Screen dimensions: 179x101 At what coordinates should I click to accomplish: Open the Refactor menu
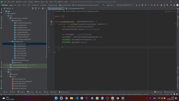[37, 2]
